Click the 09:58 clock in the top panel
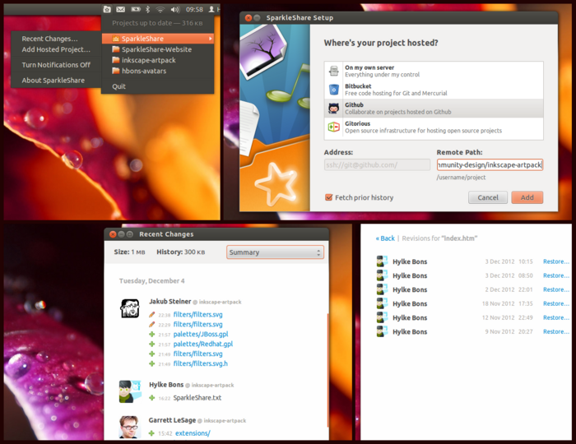The image size is (576, 444). [x=194, y=9]
